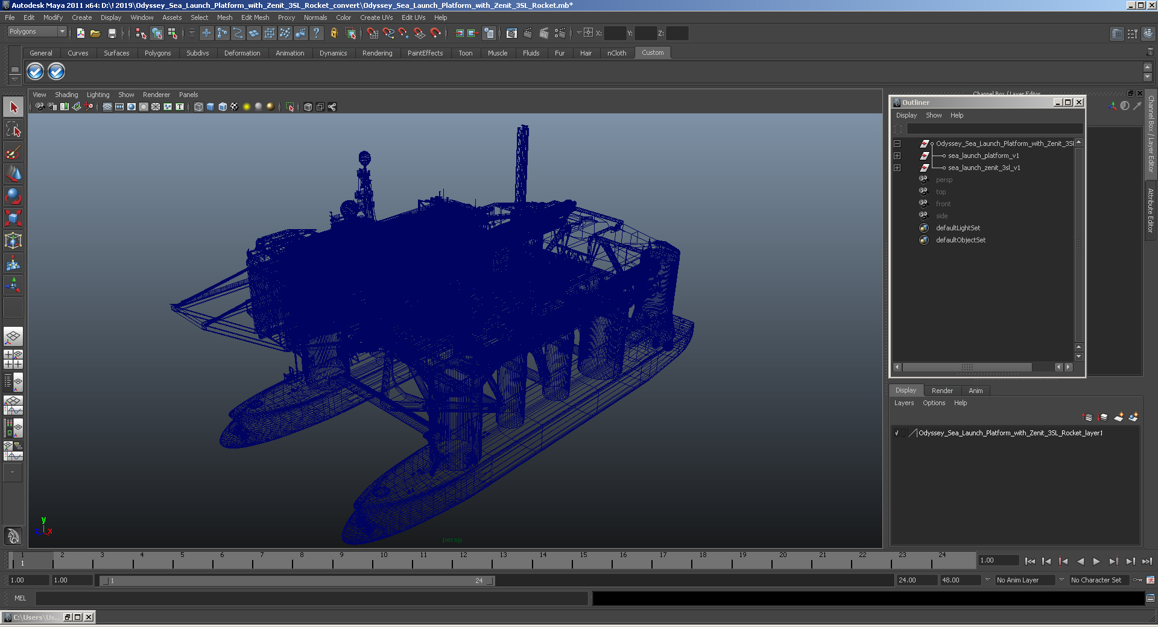Toggle lock current selection padlock
The image size is (1158, 627).
coord(334,33)
